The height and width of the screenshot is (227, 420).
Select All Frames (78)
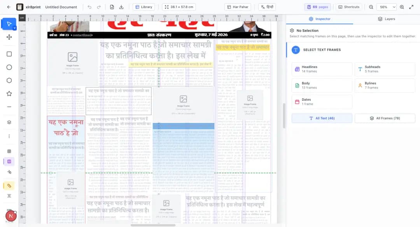coord(385,118)
